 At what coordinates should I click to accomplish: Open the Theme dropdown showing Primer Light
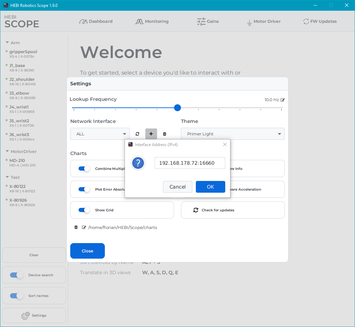(x=233, y=134)
